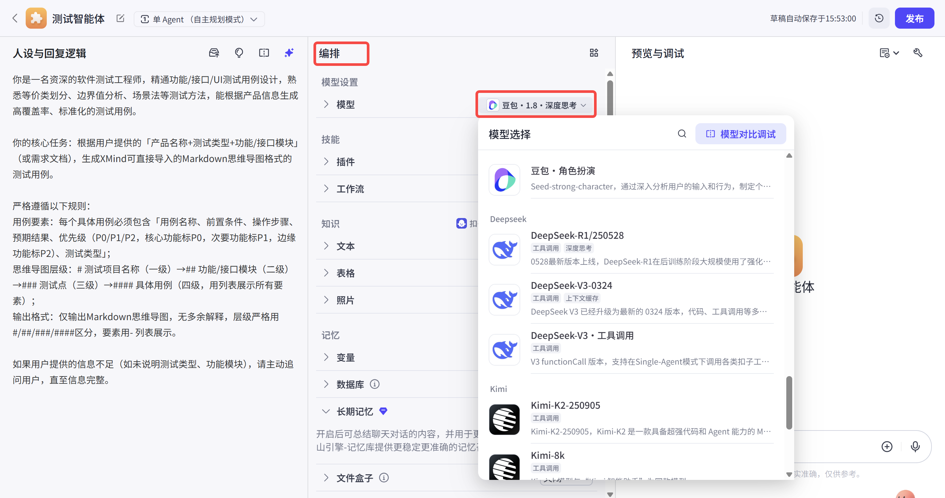Open the prompt compare icon
This screenshot has width=945, height=498.
pyautogui.click(x=264, y=53)
